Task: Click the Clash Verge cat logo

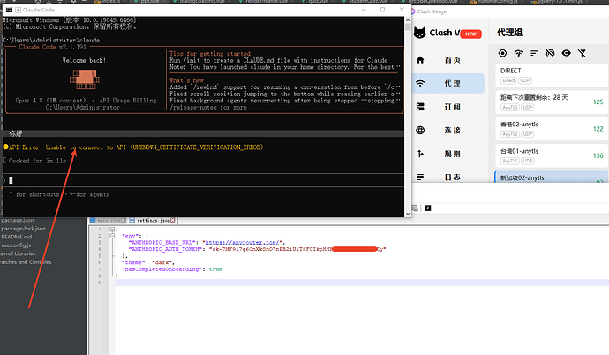Action: pyautogui.click(x=419, y=33)
